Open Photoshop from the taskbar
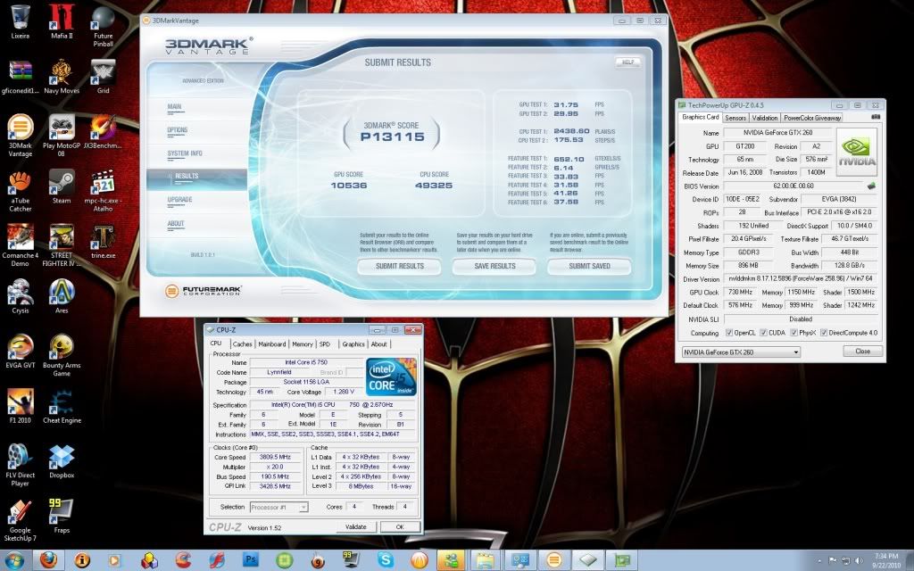This screenshot has width=914, height=571. (x=251, y=560)
